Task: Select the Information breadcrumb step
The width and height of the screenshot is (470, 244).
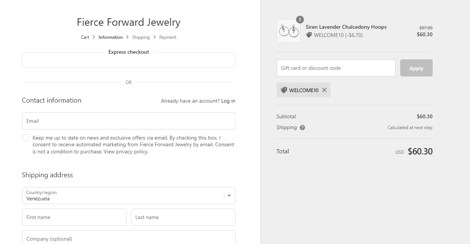Action: tap(111, 37)
